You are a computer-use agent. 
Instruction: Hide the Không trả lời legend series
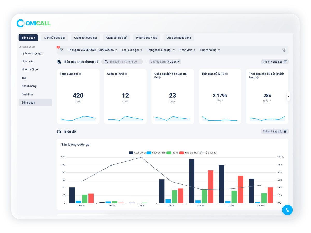188,153
